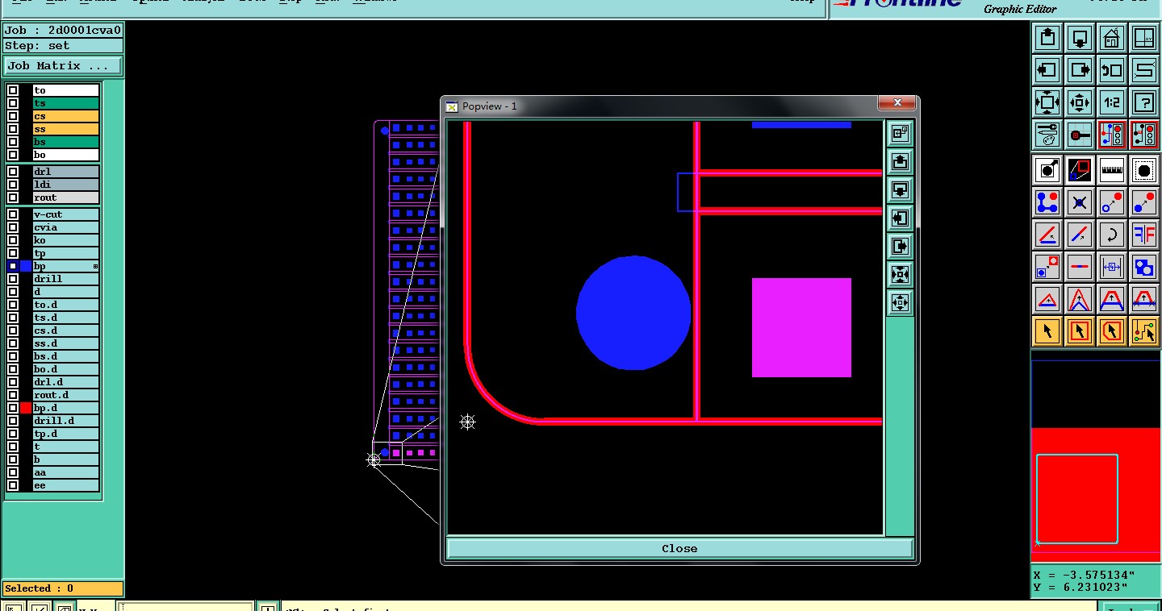Toggle checkbox for layer drl
1162x611 pixels.
13,172
